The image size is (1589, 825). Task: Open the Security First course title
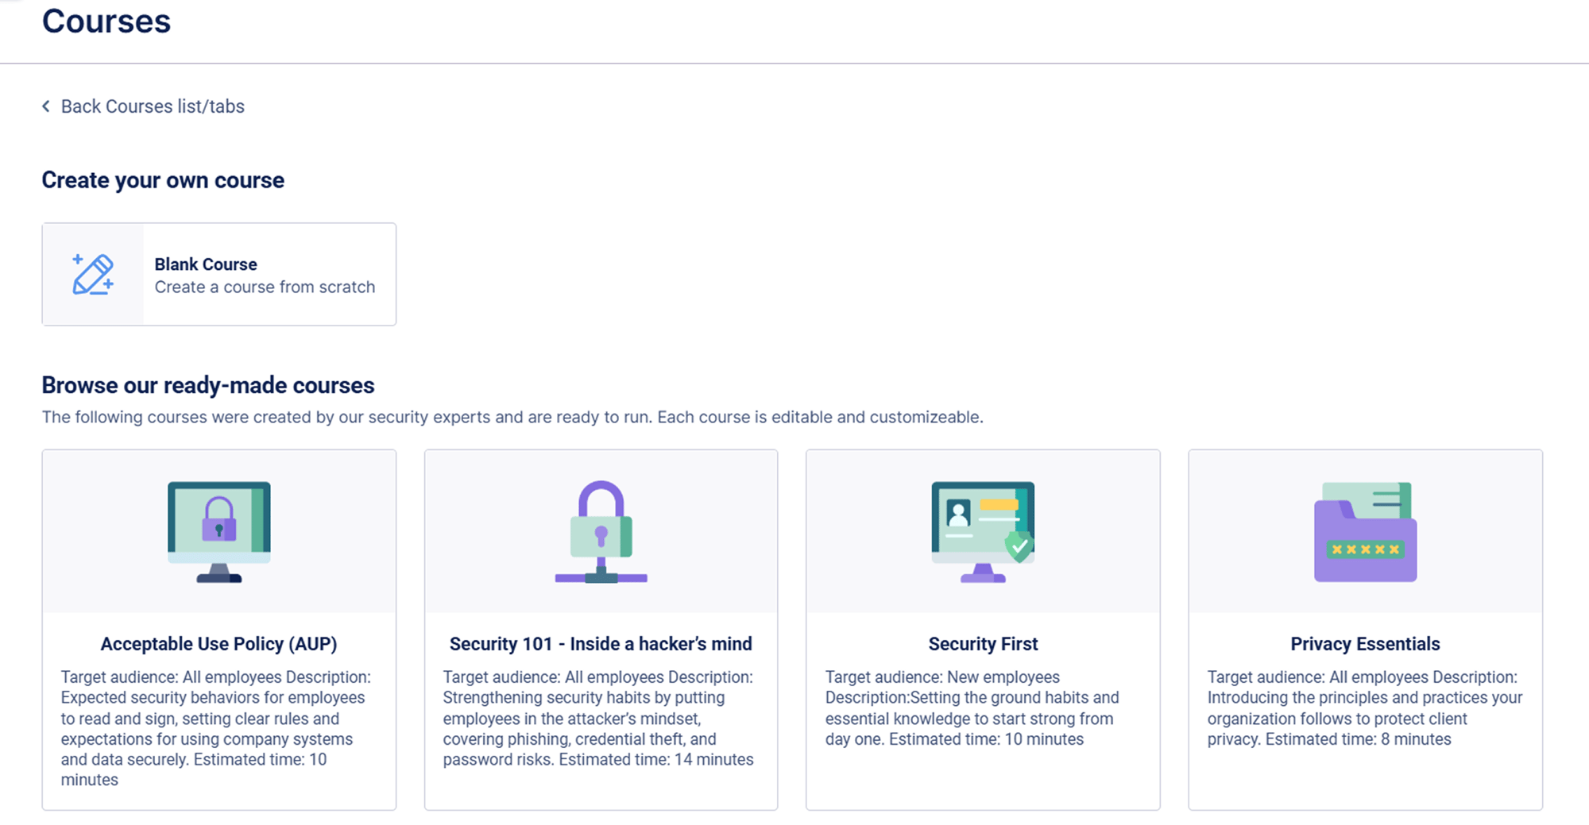tap(983, 644)
